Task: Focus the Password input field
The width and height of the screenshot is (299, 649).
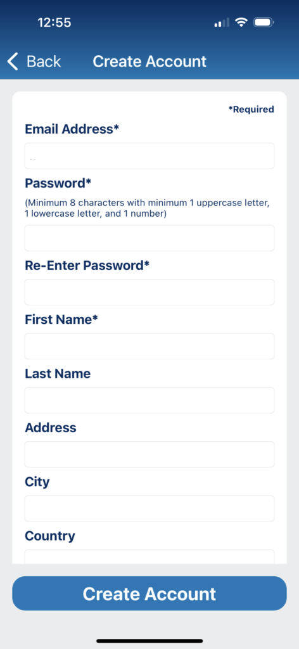Action: click(x=149, y=238)
